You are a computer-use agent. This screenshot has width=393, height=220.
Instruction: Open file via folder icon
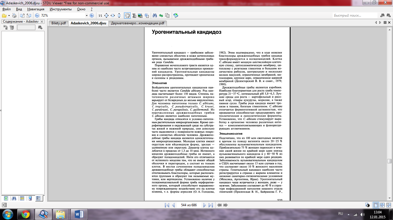[x=4, y=15]
